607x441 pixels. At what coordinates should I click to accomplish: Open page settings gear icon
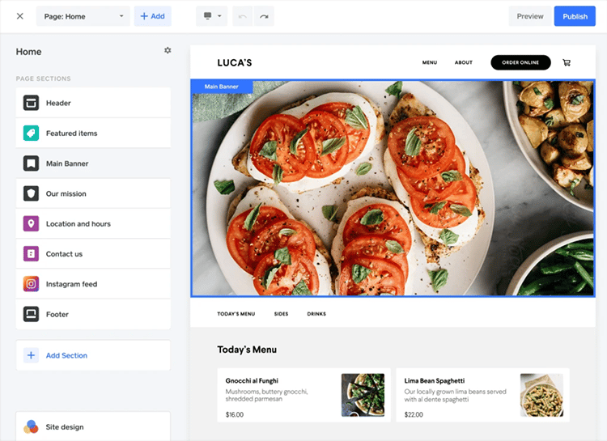tap(168, 50)
